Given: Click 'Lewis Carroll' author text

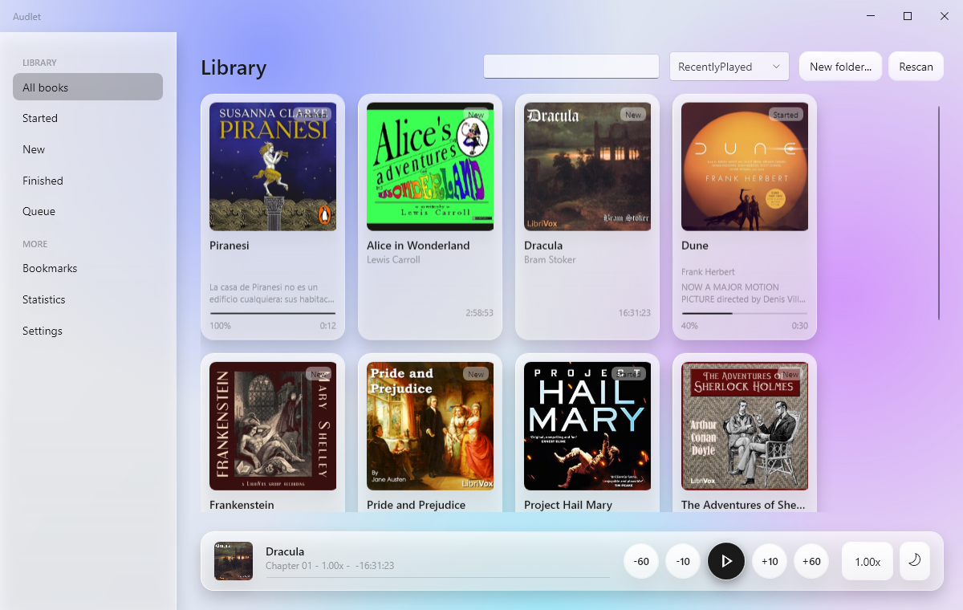Looking at the screenshot, I should tap(393, 260).
